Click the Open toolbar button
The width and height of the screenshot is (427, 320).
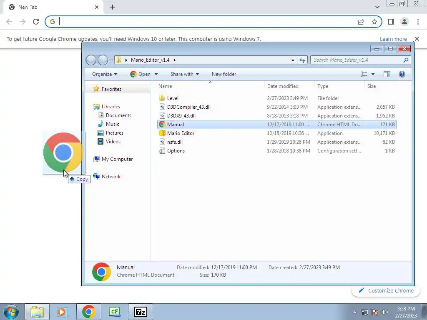click(140, 74)
